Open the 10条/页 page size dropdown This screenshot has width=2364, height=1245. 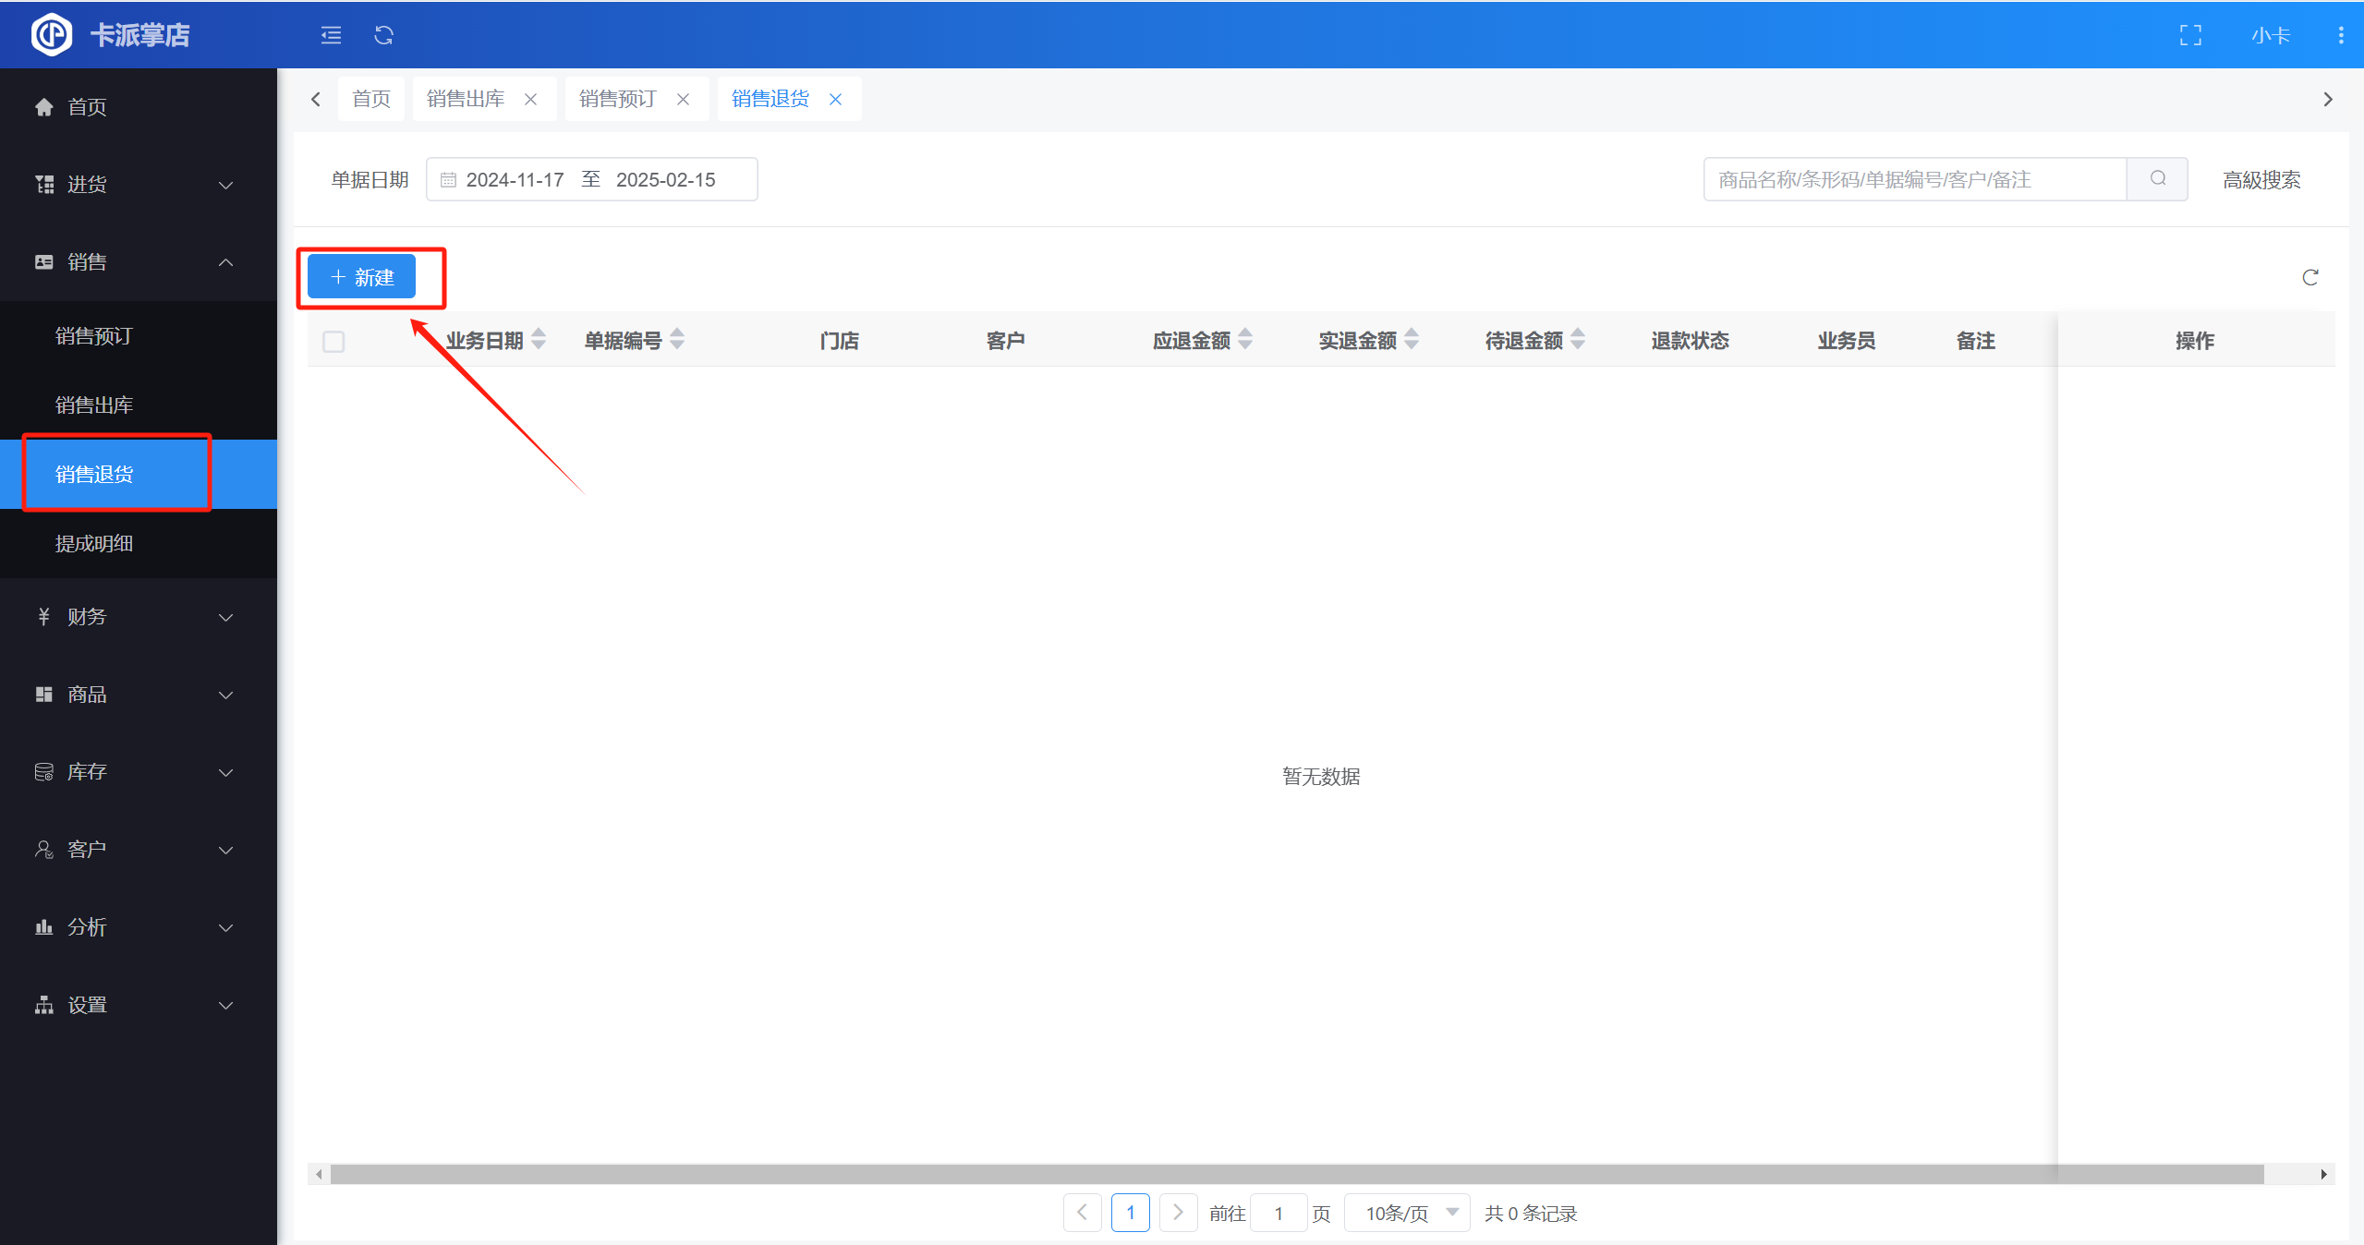click(x=1407, y=1213)
